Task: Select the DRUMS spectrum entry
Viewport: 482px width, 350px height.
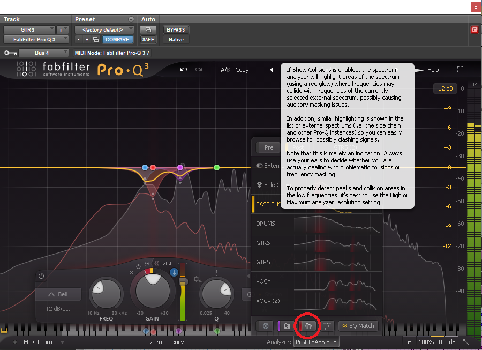Action: click(317, 224)
